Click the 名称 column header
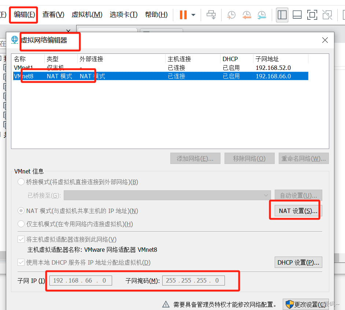This screenshot has height=310, width=345. 28,59
